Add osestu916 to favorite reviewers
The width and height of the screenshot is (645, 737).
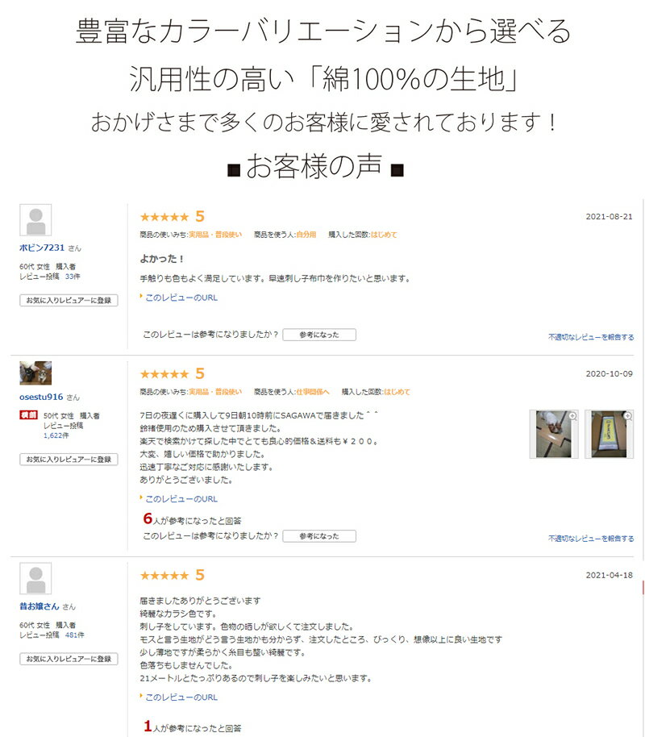69,460
